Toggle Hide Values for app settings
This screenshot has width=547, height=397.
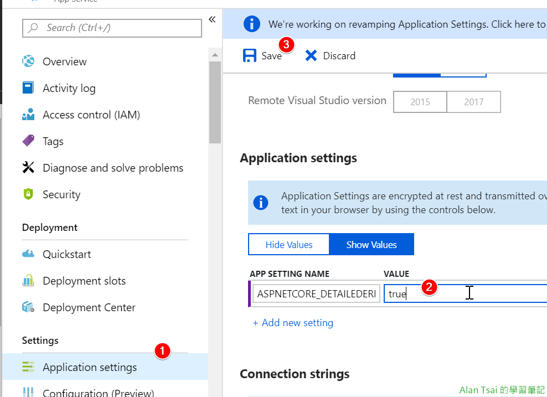(289, 245)
